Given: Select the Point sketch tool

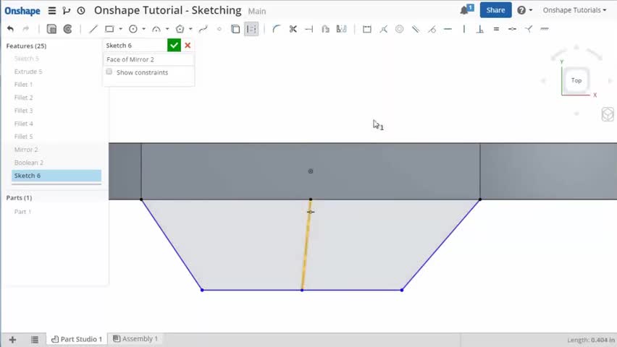Looking at the screenshot, I should tap(219, 29).
